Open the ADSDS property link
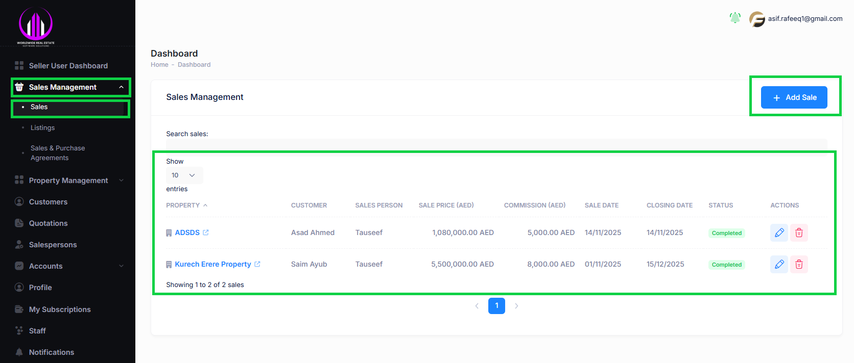Screen dimensions: 854x363 187,232
